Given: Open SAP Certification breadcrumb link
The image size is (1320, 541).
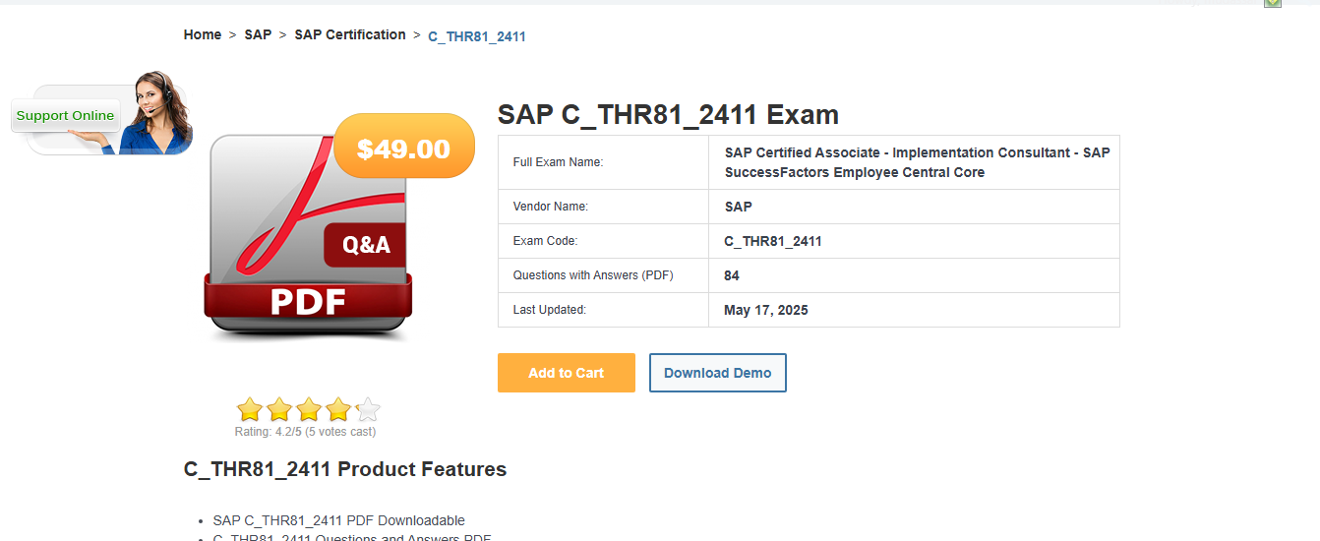Looking at the screenshot, I should [x=349, y=34].
